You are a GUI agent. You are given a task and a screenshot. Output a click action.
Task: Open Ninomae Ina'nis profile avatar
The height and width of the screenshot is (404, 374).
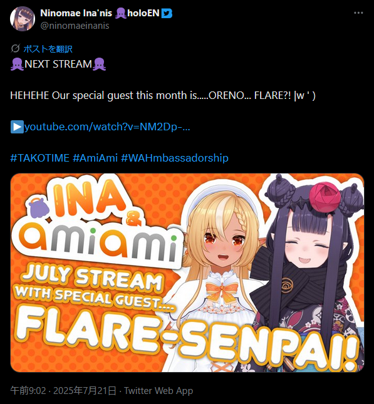[x=23, y=19]
